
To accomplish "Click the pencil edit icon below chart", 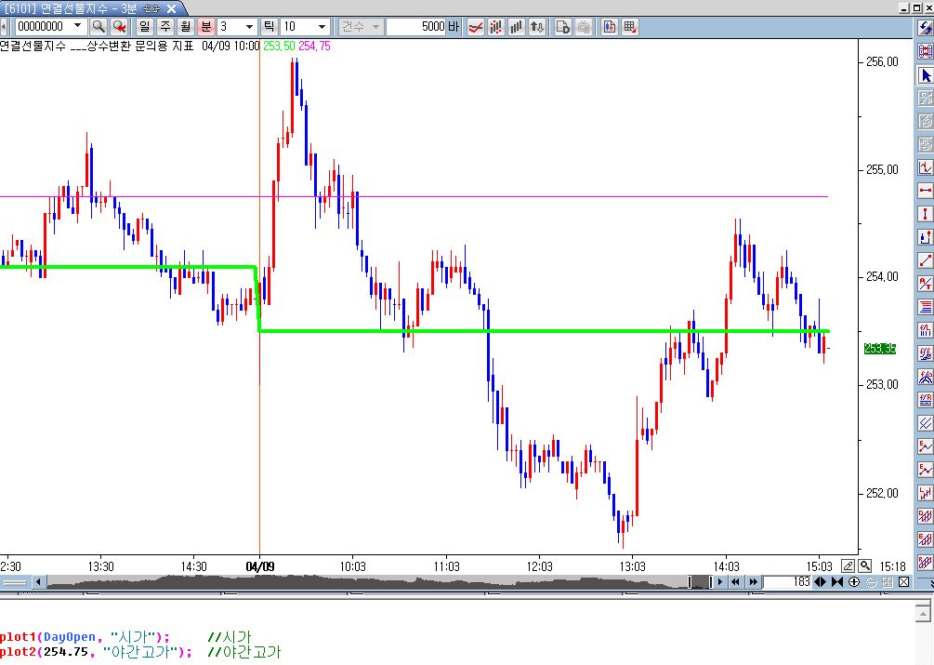I will tap(848, 565).
